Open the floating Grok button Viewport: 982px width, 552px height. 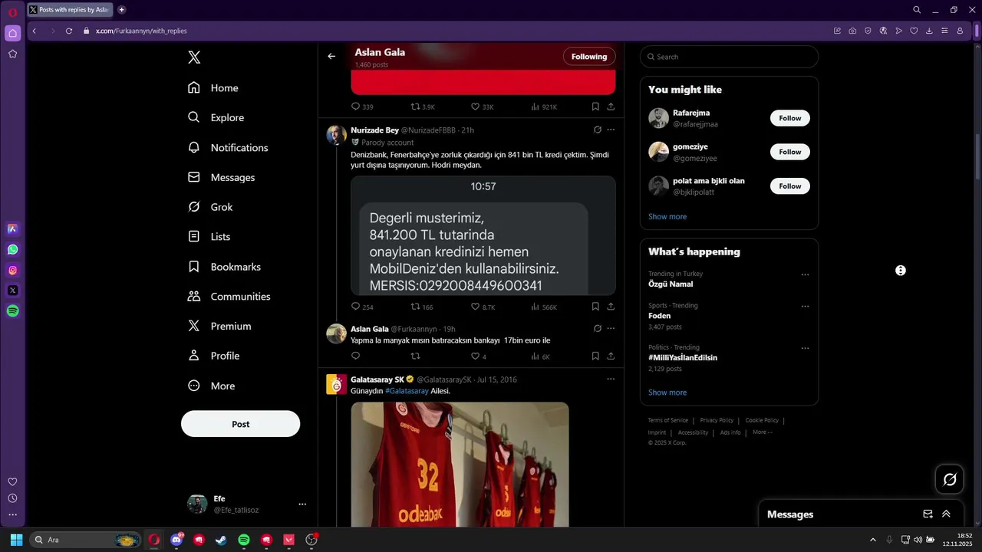pos(950,479)
